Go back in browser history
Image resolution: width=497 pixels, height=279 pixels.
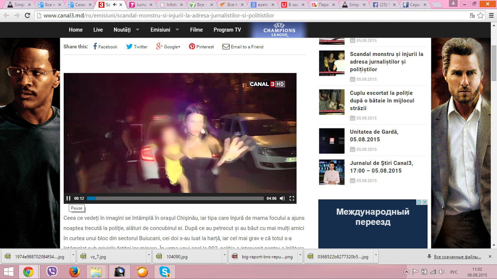coord(6,16)
